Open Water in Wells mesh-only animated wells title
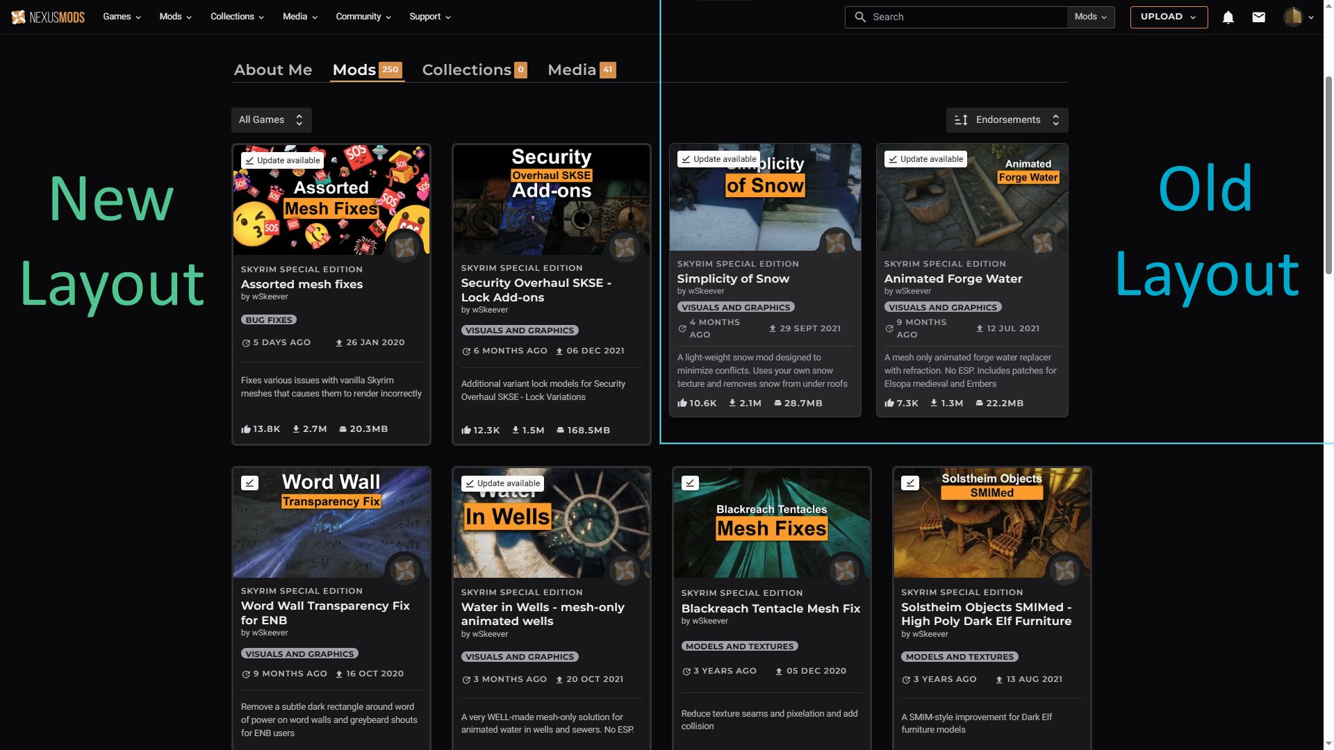 [x=543, y=614]
